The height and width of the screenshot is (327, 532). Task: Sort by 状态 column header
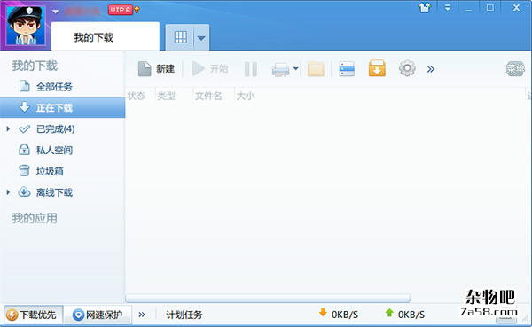tap(136, 96)
